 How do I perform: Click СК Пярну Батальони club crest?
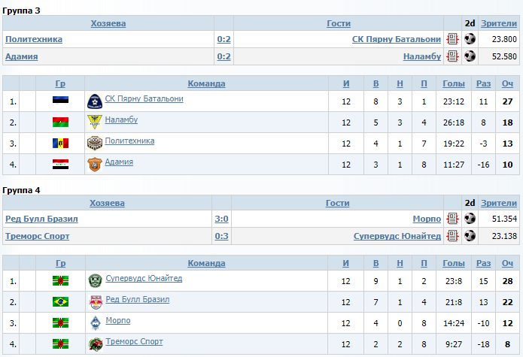pos(95,101)
